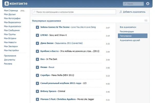Click artist name LMFAO
The height and width of the screenshot is (103, 155).
(x=44, y=35)
